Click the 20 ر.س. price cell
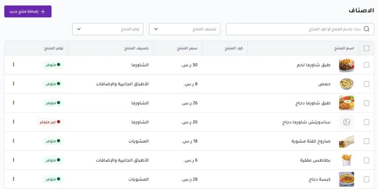This screenshot has width=378, height=189. pyautogui.click(x=189, y=122)
